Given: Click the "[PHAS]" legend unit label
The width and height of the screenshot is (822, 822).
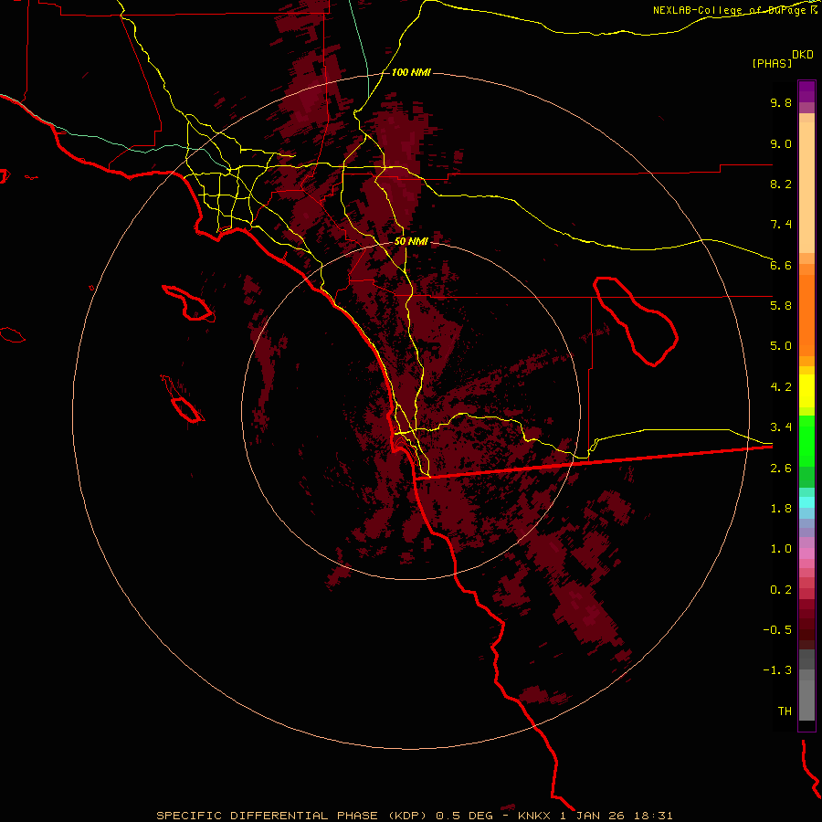Looking at the screenshot, I should [x=772, y=64].
